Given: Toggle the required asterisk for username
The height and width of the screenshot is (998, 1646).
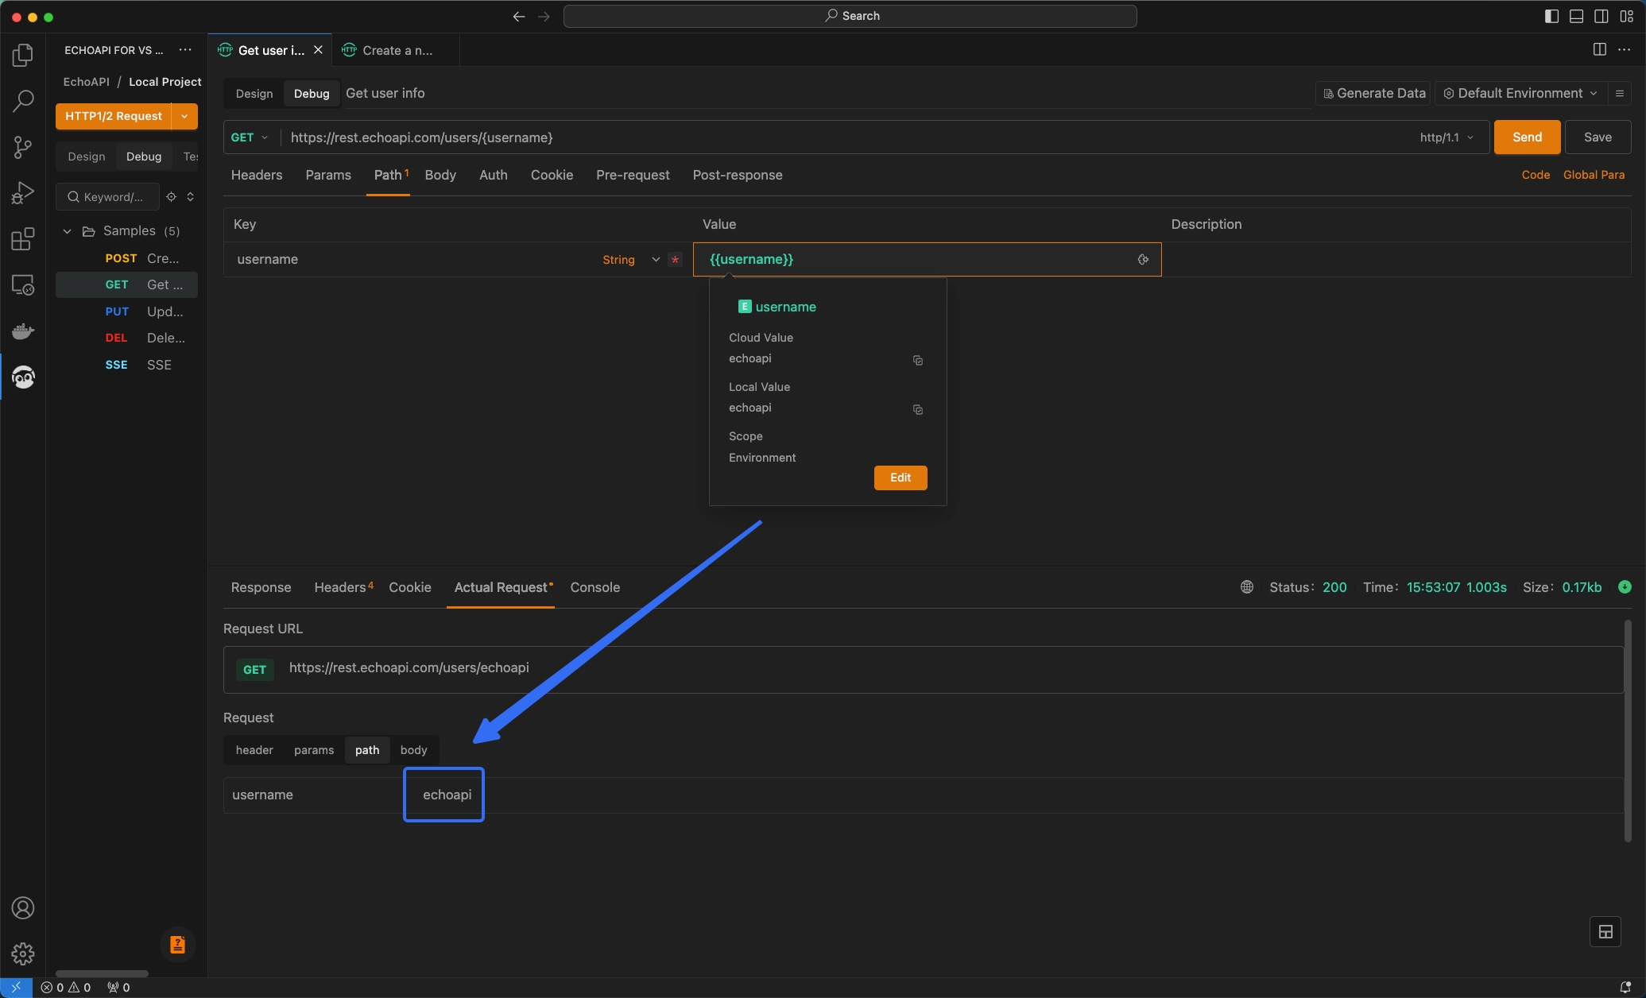Looking at the screenshot, I should (675, 260).
